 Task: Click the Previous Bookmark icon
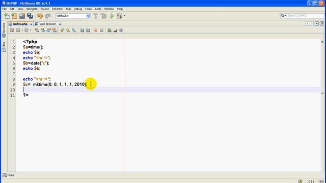(62, 30)
